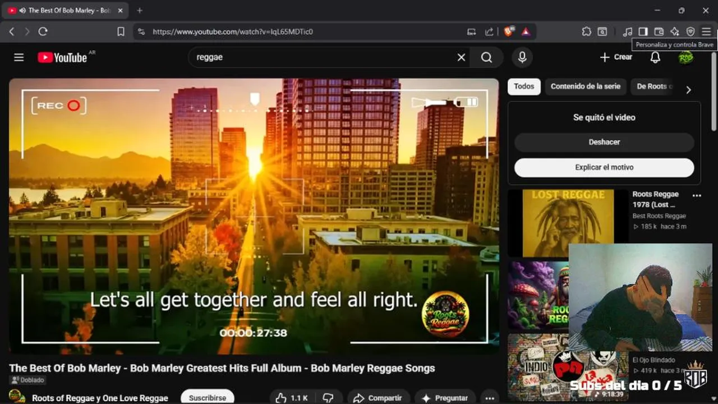
Task: Close the Best Of Bob Marley tab
Action: (x=120, y=10)
